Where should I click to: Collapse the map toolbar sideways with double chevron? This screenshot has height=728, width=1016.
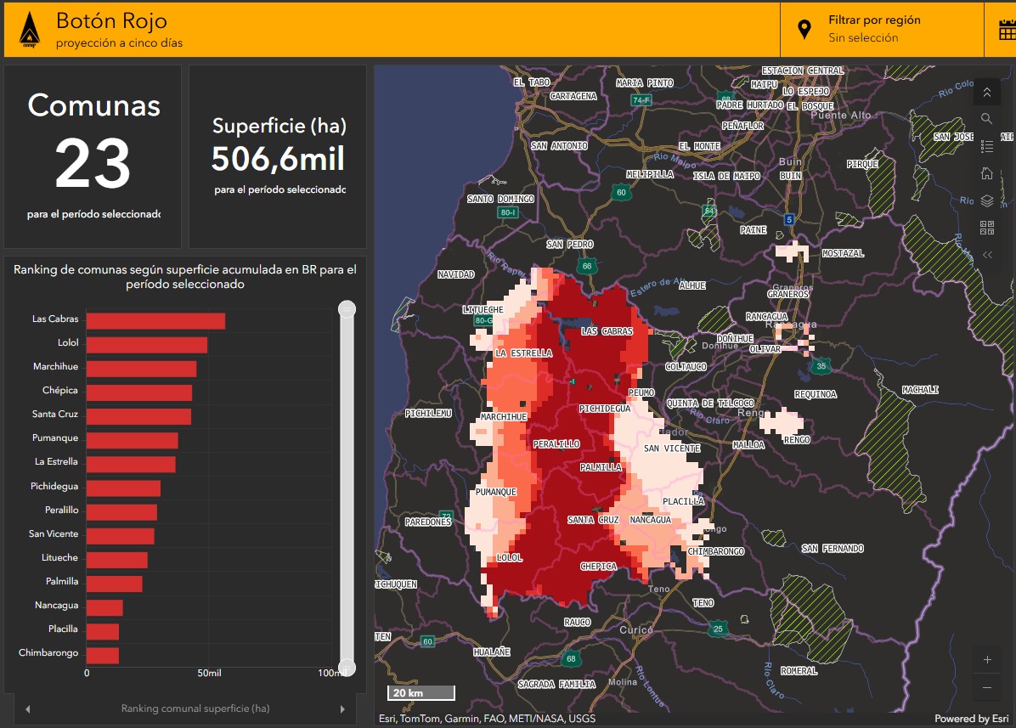coord(986,255)
